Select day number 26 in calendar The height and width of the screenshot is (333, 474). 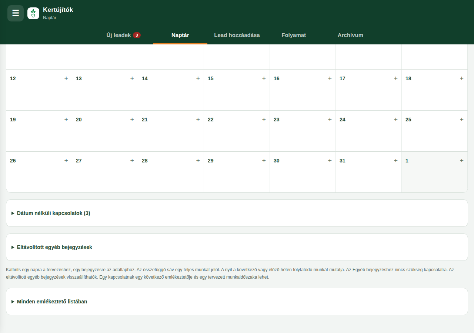tap(13, 161)
